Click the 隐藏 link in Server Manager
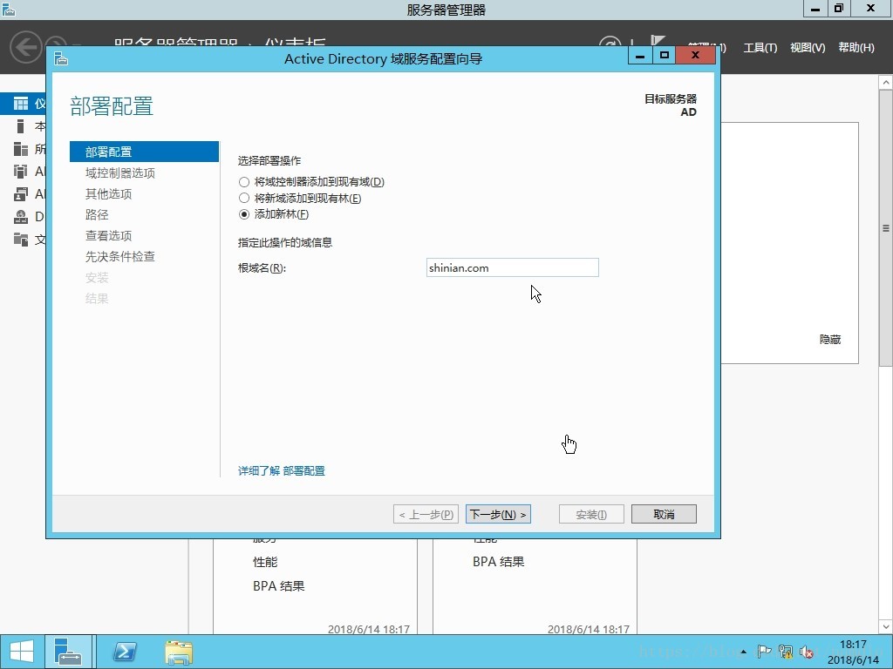The width and height of the screenshot is (893, 669). click(830, 340)
